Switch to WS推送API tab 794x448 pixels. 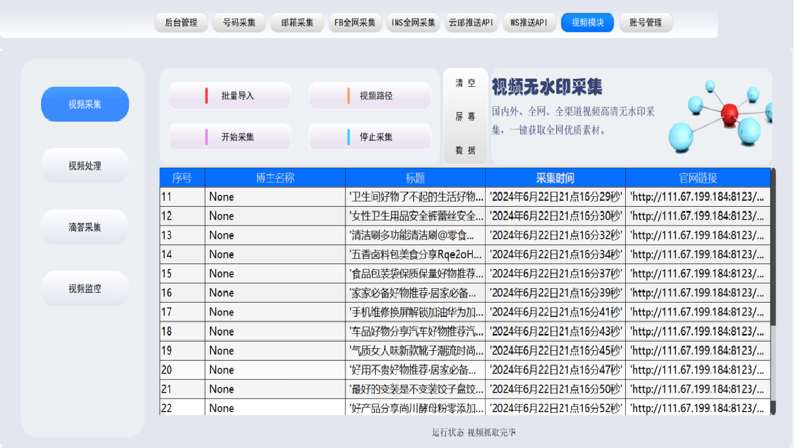click(529, 23)
